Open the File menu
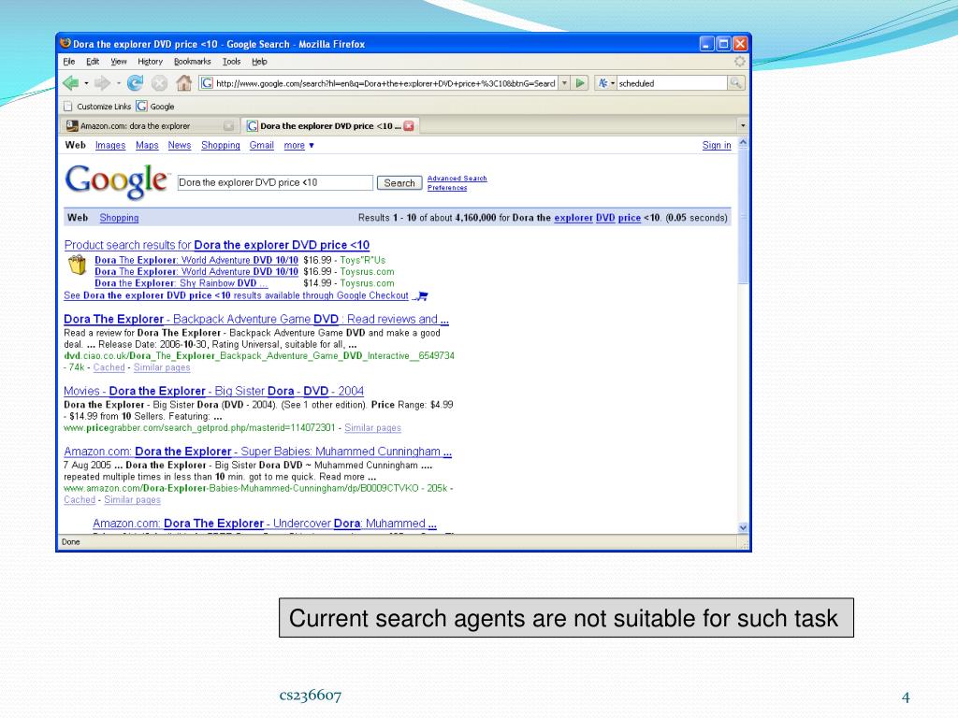This screenshot has height=718, width=958. 69,62
